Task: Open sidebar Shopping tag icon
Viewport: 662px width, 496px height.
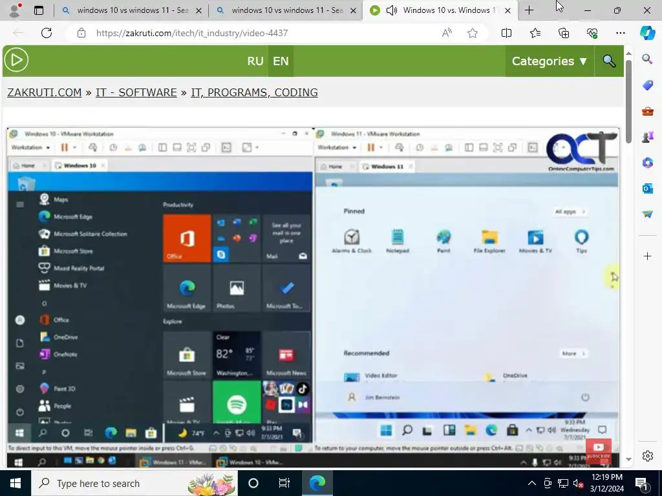Action: [x=647, y=85]
